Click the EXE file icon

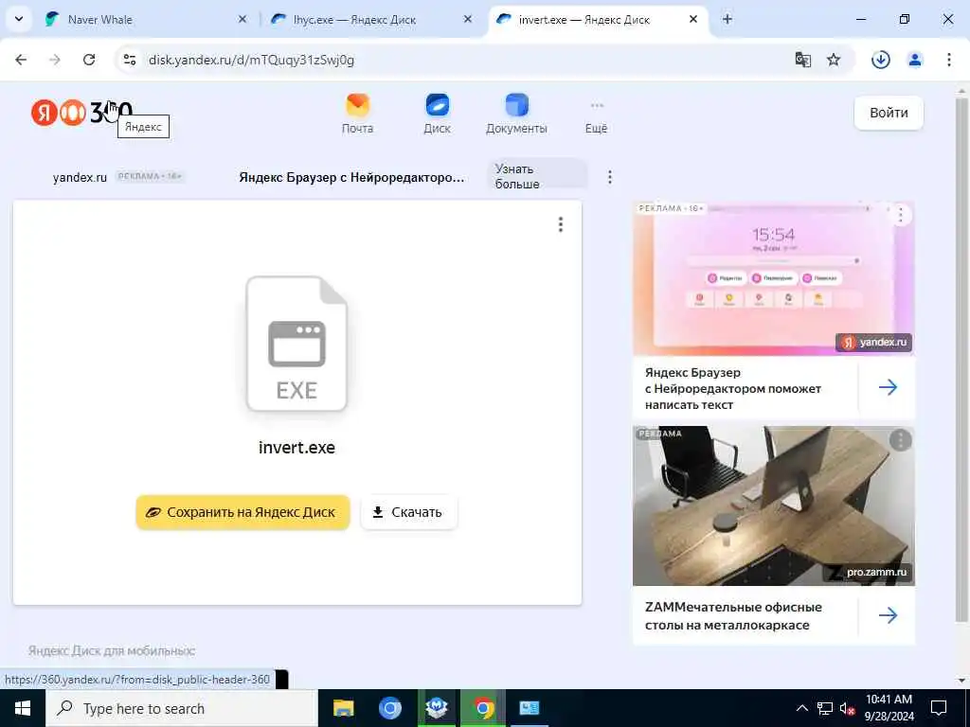(296, 344)
